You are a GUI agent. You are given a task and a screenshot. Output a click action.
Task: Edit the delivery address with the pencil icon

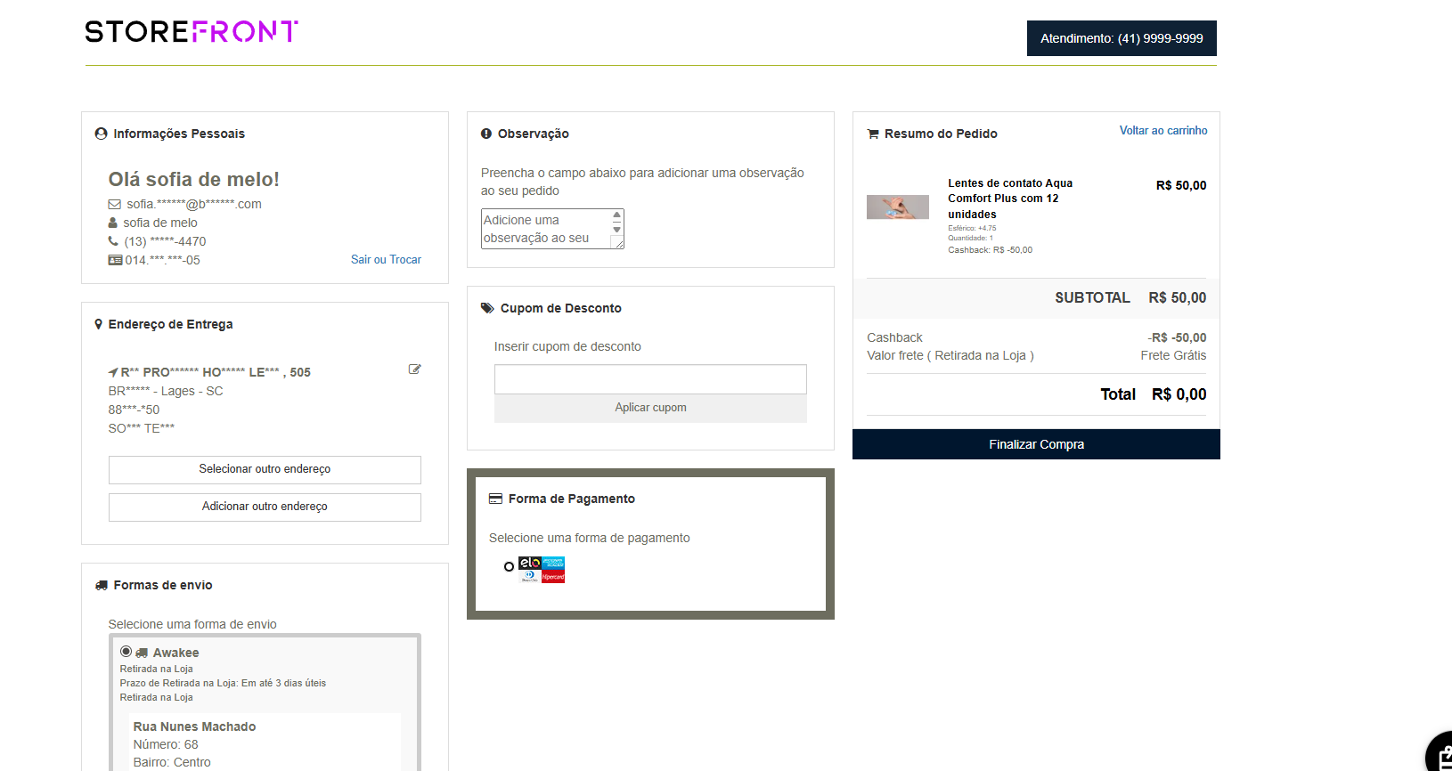click(x=414, y=369)
